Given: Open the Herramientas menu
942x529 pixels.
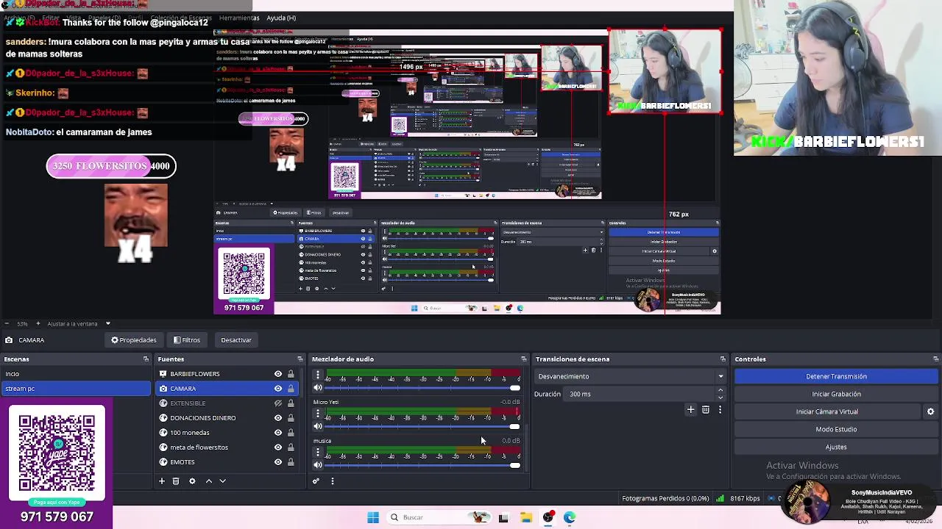Looking at the screenshot, I should pyautogui.click(x=238, y=18).
